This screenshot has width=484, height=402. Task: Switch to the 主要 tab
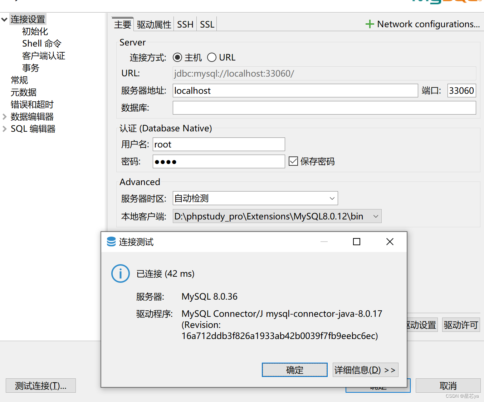point(123,24)
